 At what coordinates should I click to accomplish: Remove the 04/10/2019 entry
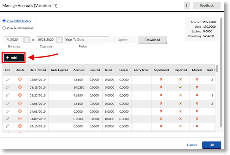click(x=20, y=126)
